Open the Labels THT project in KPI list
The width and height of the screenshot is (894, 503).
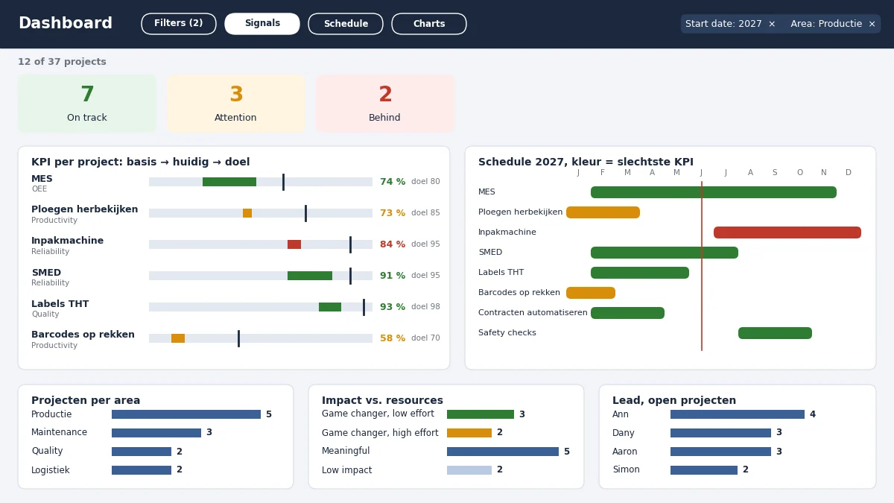click(60, 304)
